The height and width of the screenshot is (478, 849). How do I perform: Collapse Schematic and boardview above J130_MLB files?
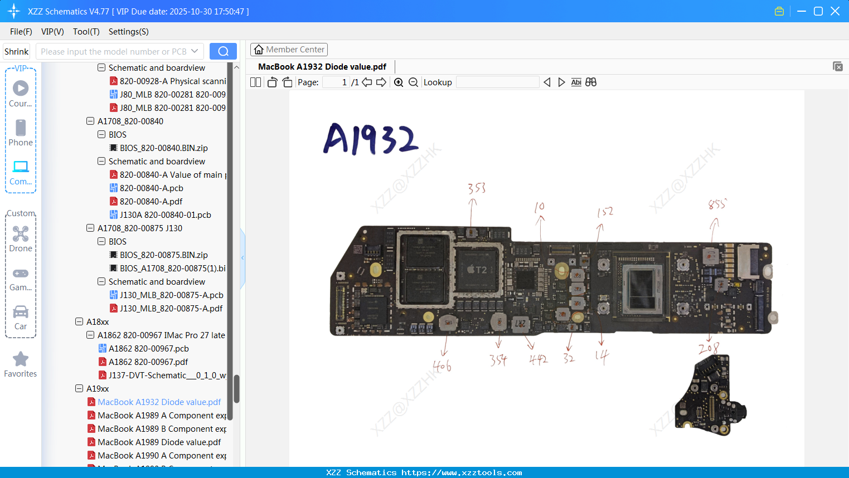(101, 281)
